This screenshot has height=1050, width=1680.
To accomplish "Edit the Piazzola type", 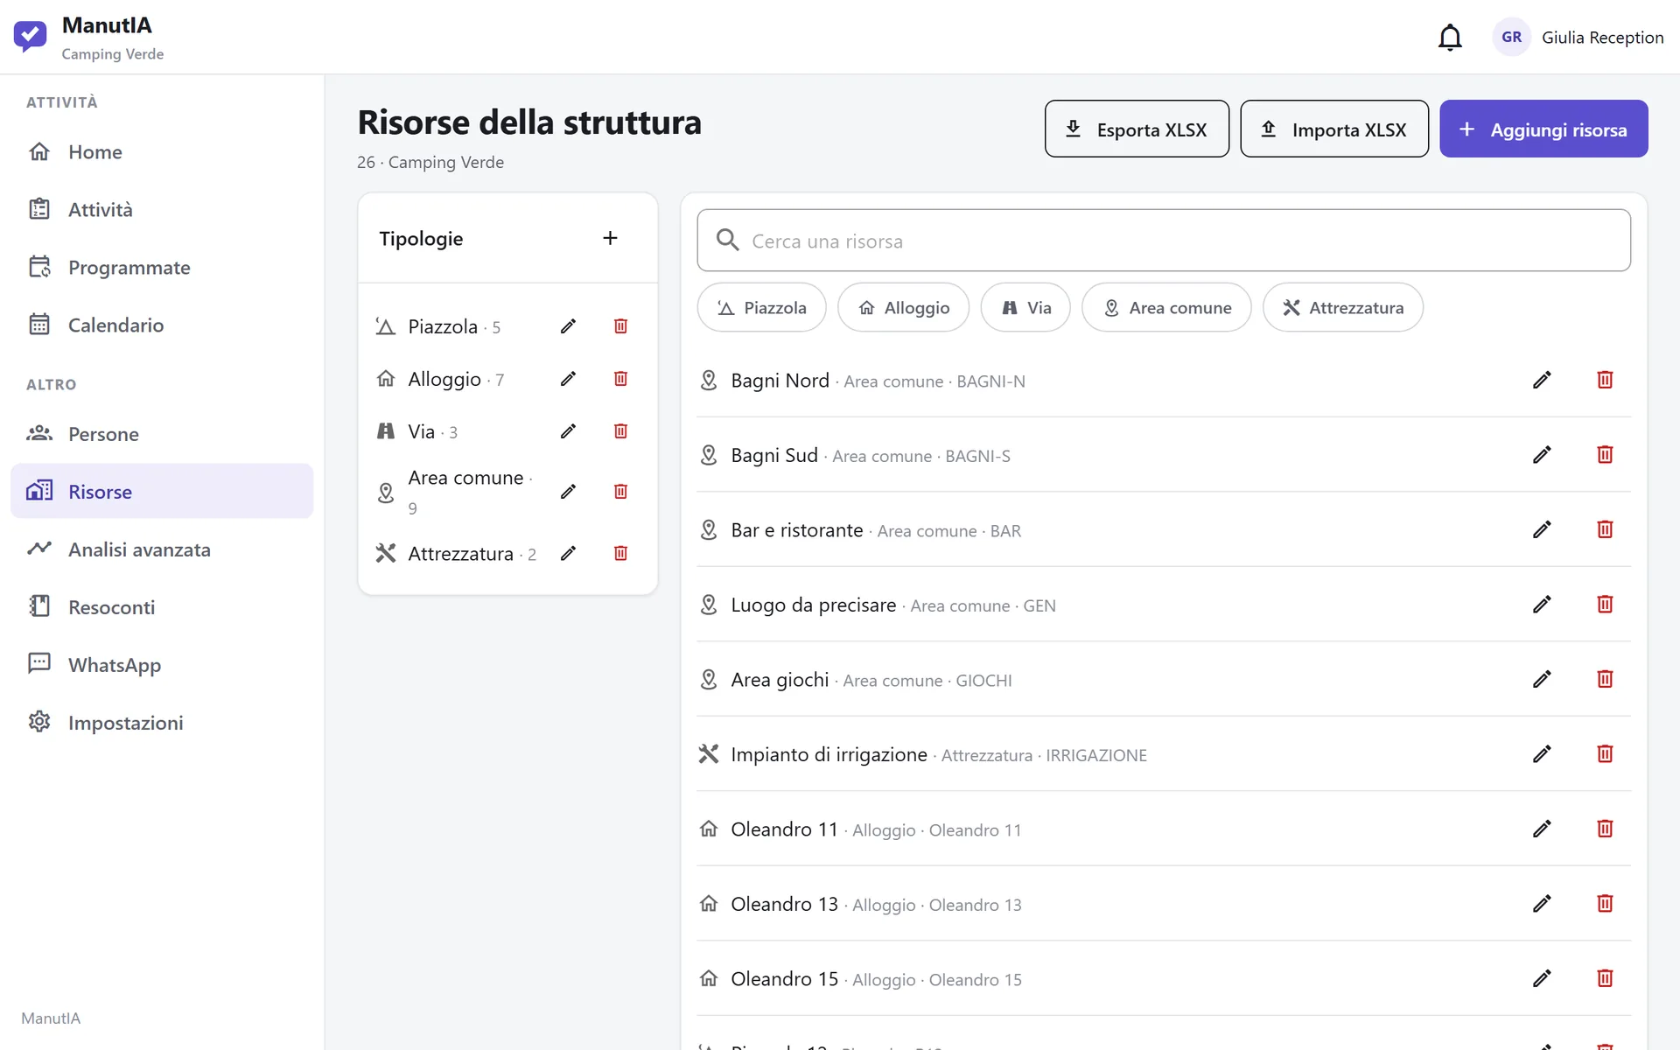I will 568,326.
